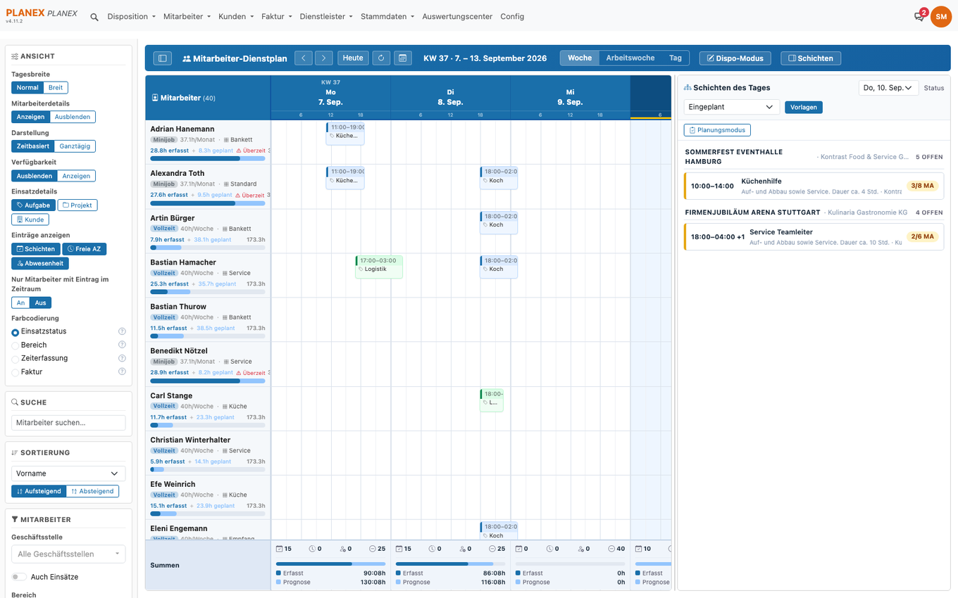Viewport: 958px width, 598px height.
Task: Go to previous week with left chevron
Action: pos(303,58)
